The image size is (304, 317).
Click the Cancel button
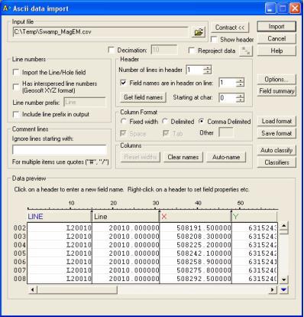point(277,38)
